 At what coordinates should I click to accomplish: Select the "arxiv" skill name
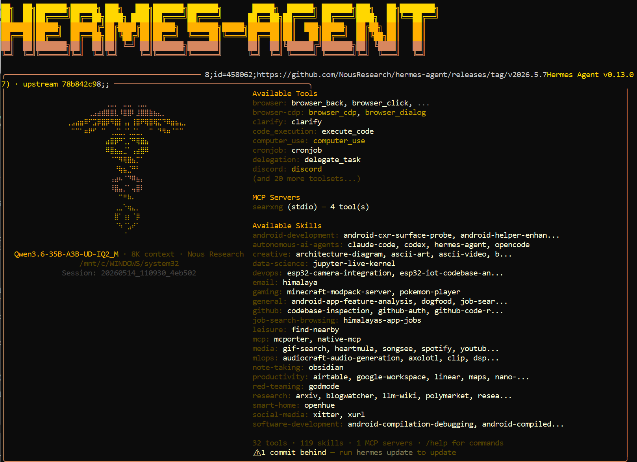(x=306, y=396)
